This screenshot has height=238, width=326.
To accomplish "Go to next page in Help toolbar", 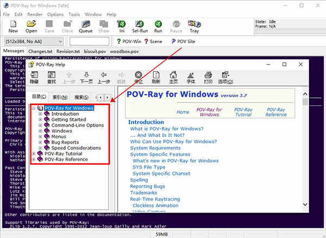I will (x=86, y=77).
